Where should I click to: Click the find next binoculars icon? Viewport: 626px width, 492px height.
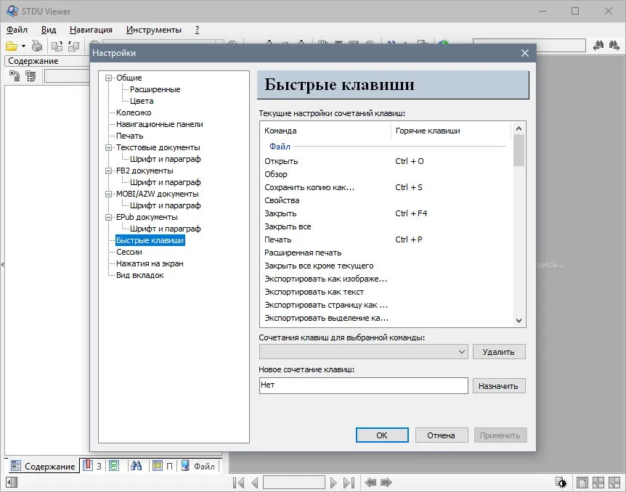point(614,45)
